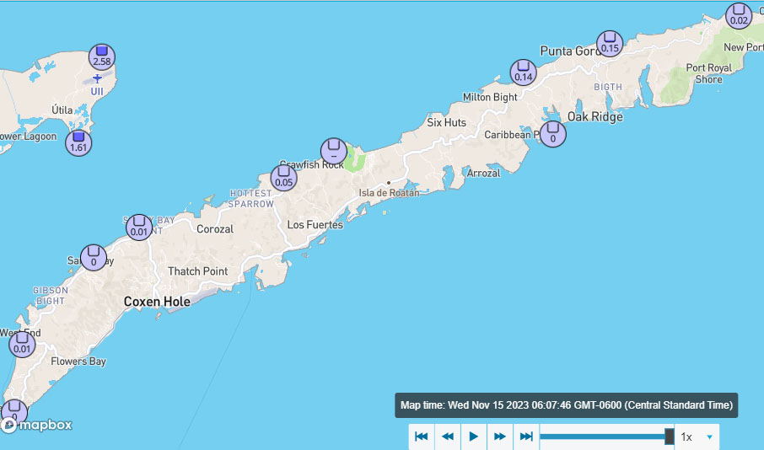Select the 0 gauge near Oak Ridge
This screenshot has width=764, height=450.
[553, 134]
